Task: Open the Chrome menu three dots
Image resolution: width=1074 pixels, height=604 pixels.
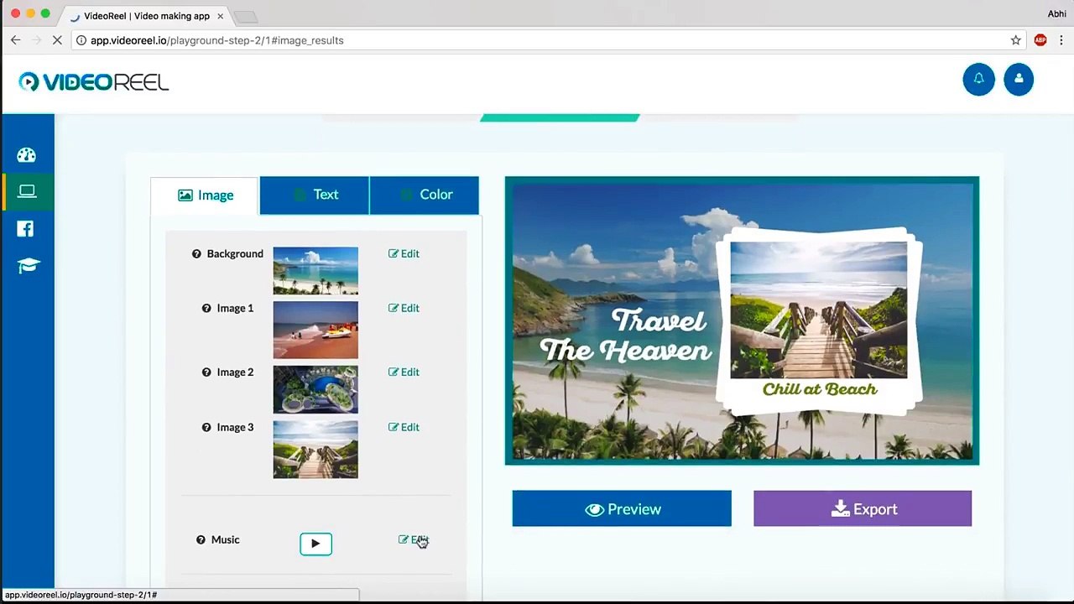Action: click(1062, 40)
